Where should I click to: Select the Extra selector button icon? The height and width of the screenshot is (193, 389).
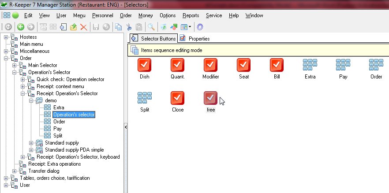click(310, 65)
